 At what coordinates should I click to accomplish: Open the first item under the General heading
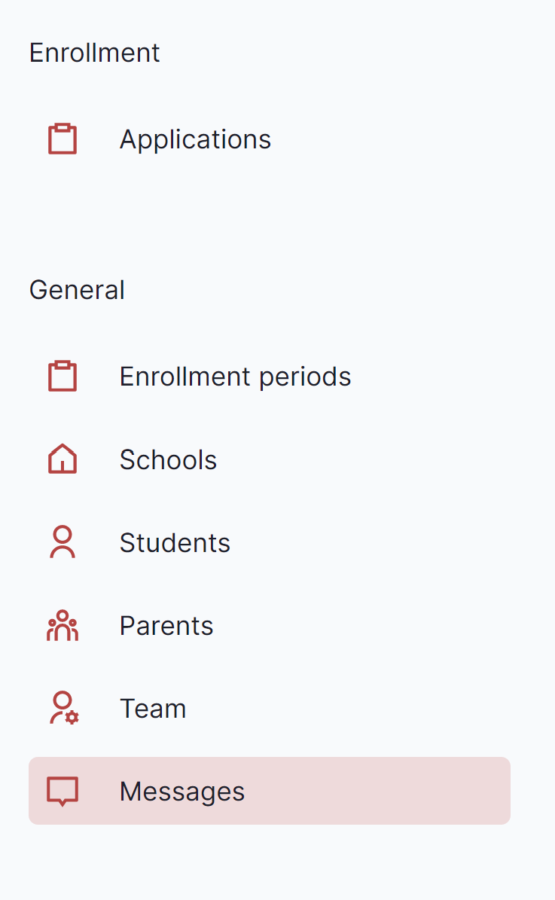click(x=235, y=377)
